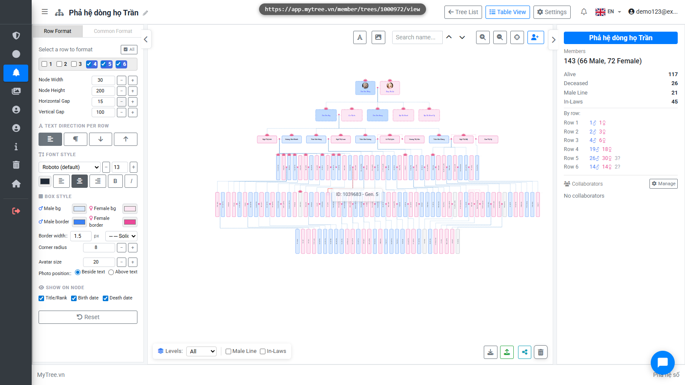Check row 2 checkbox
The image size is (685, 385).
(x=60, y=64)
